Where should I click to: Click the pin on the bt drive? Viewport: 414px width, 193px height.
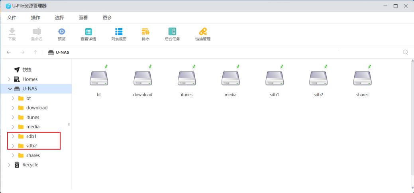pos(106,67)
